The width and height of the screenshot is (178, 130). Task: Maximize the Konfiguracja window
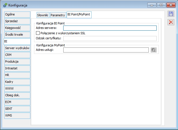click(x=161, y=5)
